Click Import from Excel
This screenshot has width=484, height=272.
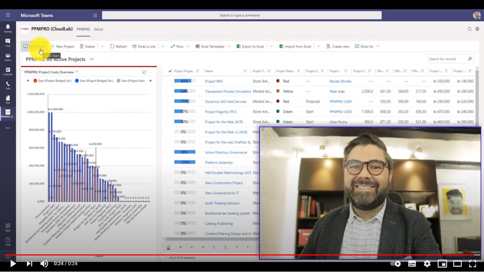tap(295, 46)
